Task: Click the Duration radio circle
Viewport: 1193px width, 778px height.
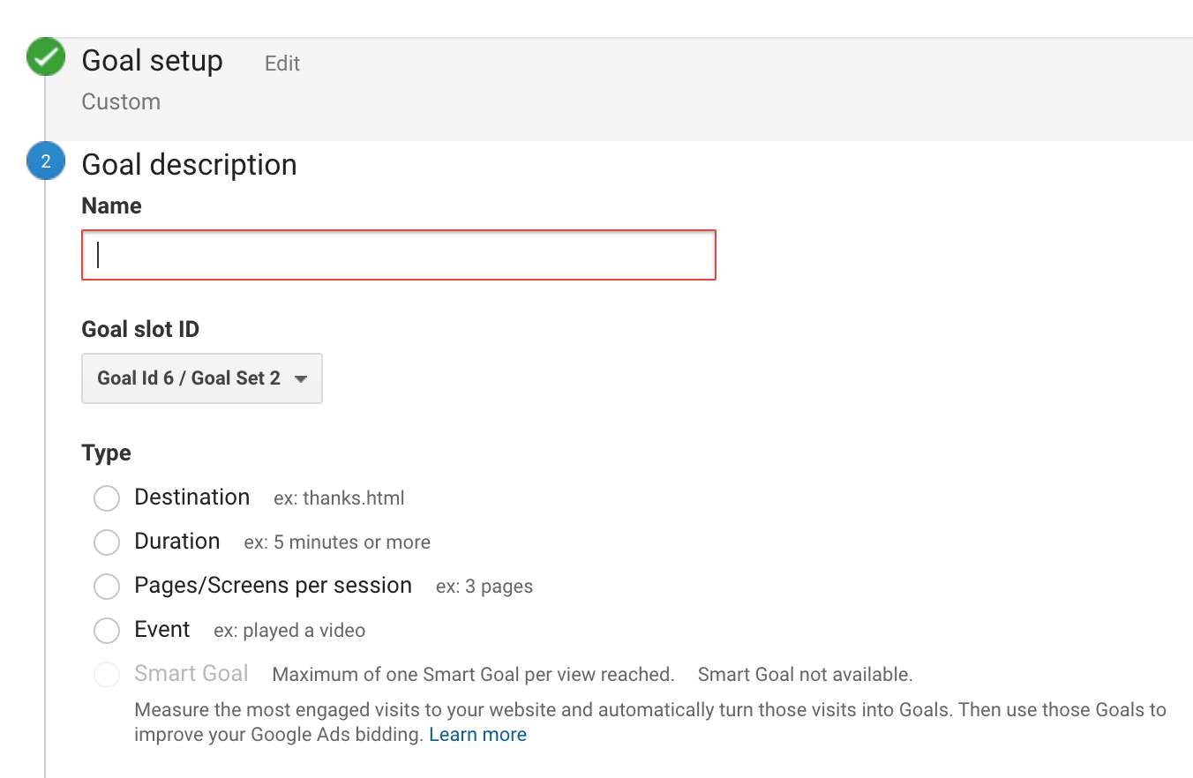Action: (x=106, y=542)
